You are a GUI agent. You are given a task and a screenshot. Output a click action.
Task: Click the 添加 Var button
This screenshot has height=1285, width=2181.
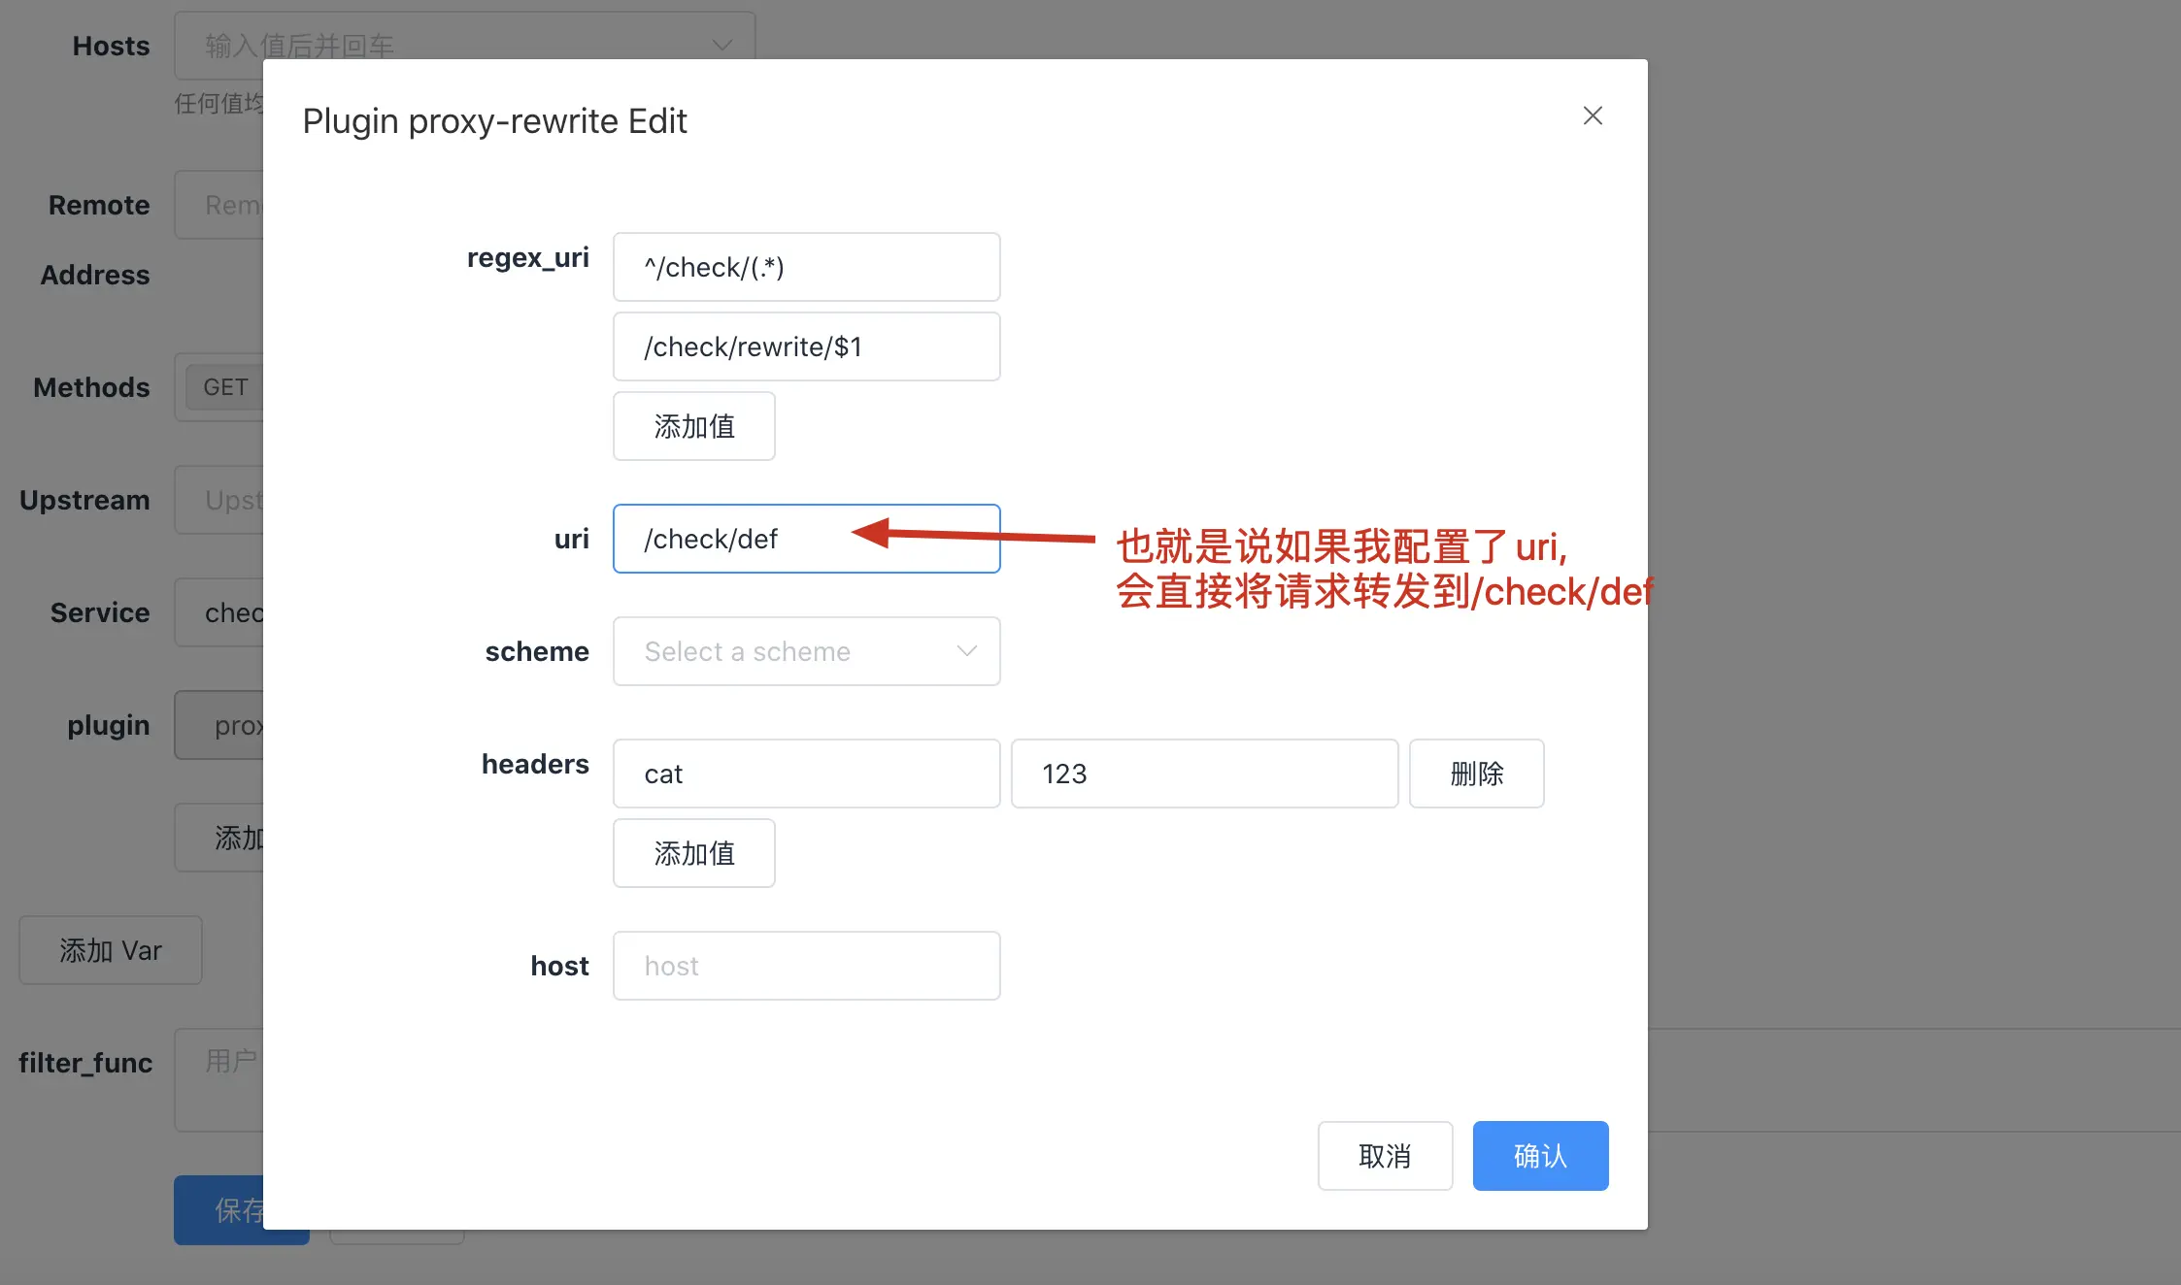[111, 950]
